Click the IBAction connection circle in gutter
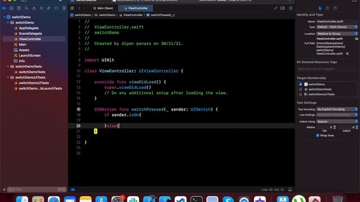360x202 pixels. coord(79,109)
